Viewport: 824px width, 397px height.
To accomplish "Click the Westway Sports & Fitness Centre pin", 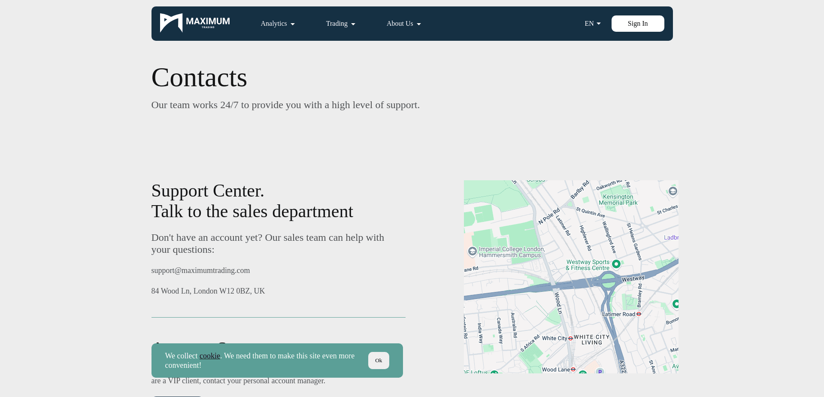I will click(x=616, y=264).
